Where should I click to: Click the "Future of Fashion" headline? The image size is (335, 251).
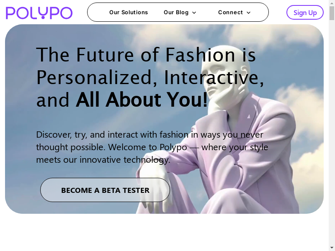(x=146, y=55)
